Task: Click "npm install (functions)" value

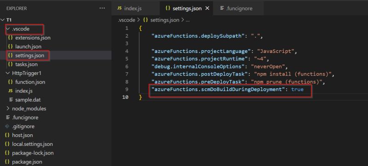Action: coord(293,74)
